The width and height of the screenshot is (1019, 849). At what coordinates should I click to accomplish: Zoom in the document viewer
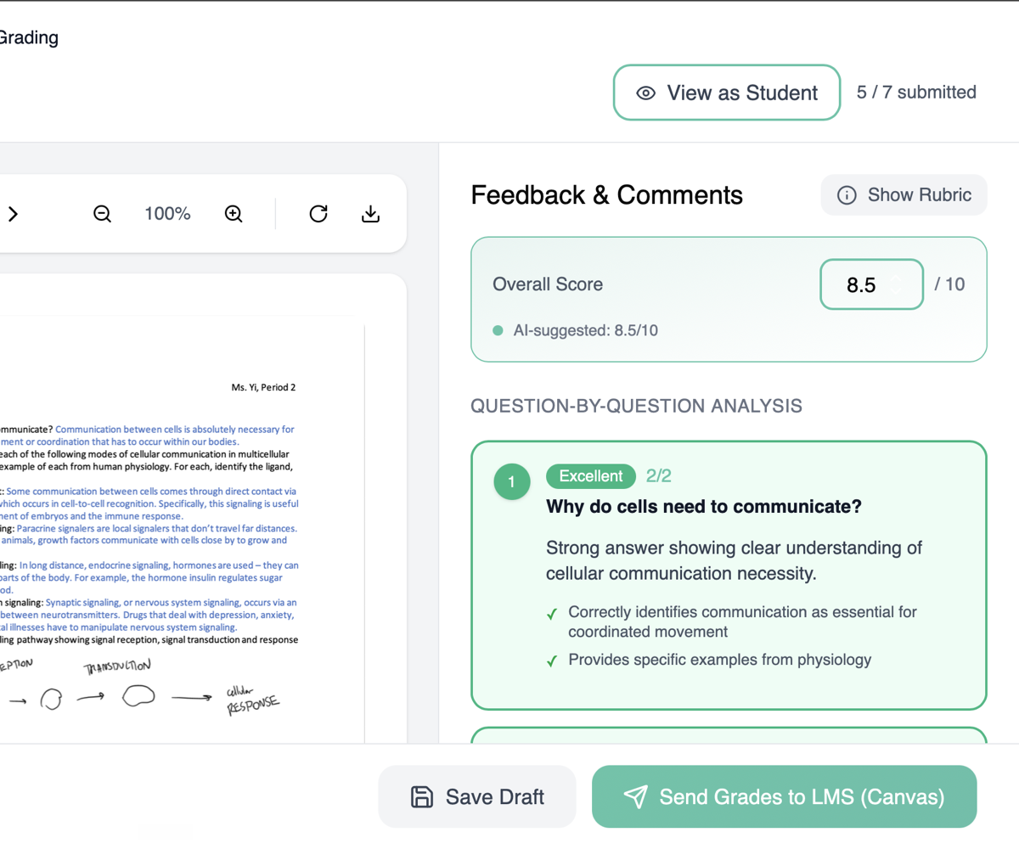pos(234,214)
